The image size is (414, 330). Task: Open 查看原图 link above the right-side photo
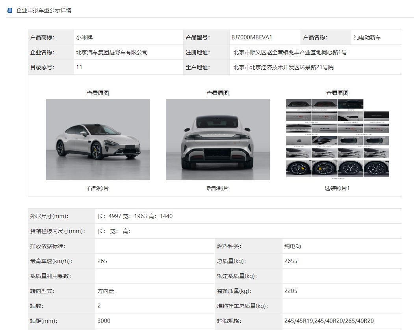click(98, 93)
